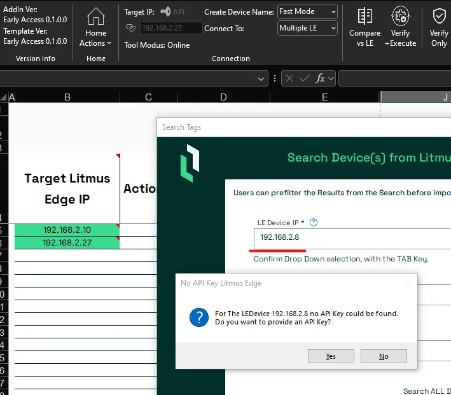Expand the Name Box dropdown arrow
Screen dimensions: 451x395
coord(261,78)
